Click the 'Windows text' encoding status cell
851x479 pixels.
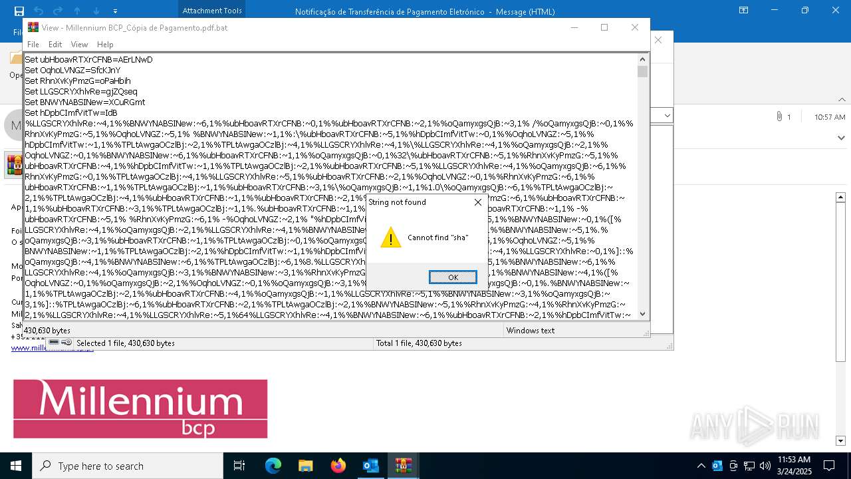[x=530, y=331]
